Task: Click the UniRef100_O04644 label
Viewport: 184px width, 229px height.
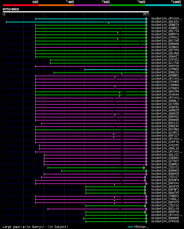Action: (165, 95)
